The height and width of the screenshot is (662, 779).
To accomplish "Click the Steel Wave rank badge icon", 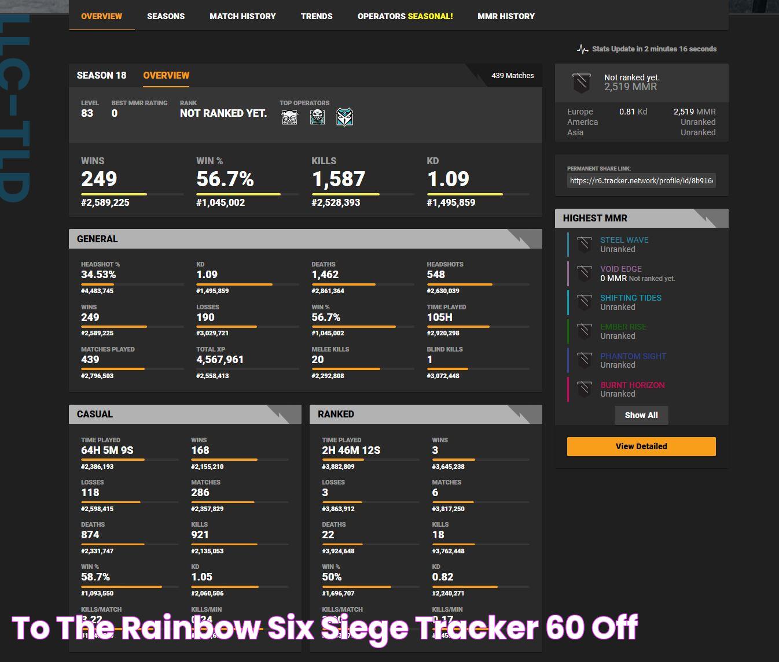I will coord(584,245).
